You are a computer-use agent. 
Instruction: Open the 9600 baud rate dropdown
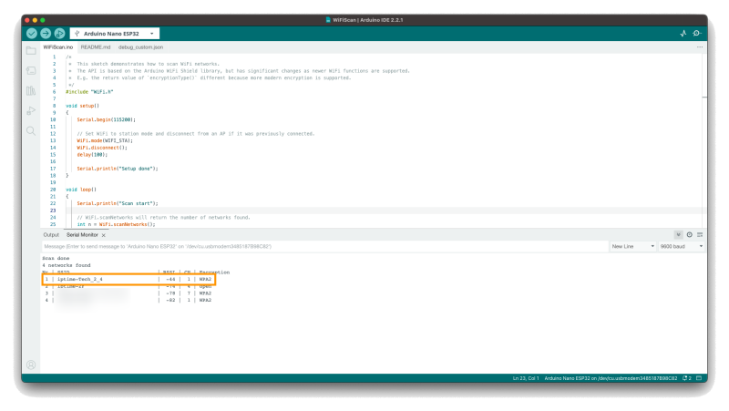click(x=681, y=246)
